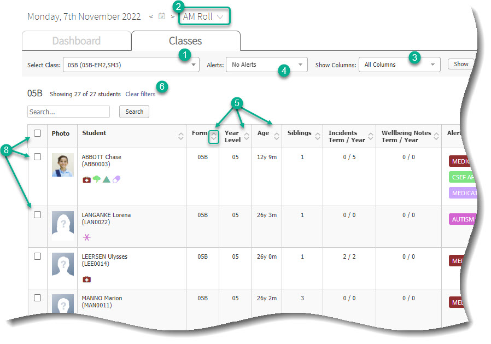This screenshot has width=491, height=344.
Task: Click the AUTISM alert badge
Action: pos(463,219)
